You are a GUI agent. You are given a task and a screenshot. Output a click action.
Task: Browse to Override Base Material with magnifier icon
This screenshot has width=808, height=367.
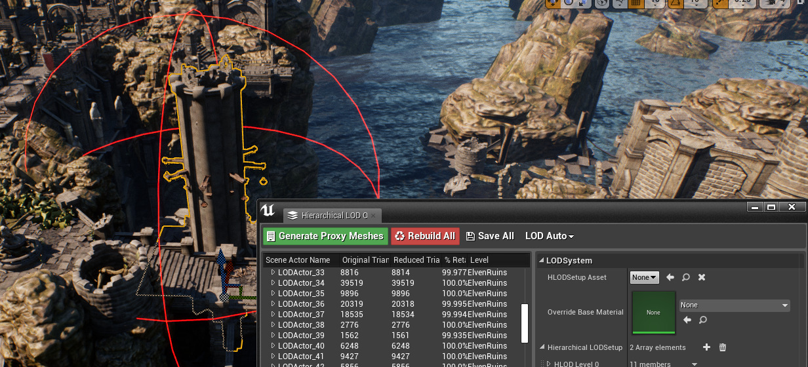point(702,320)
